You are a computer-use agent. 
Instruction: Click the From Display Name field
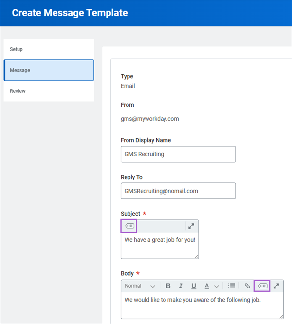click(x=178, y=154)
